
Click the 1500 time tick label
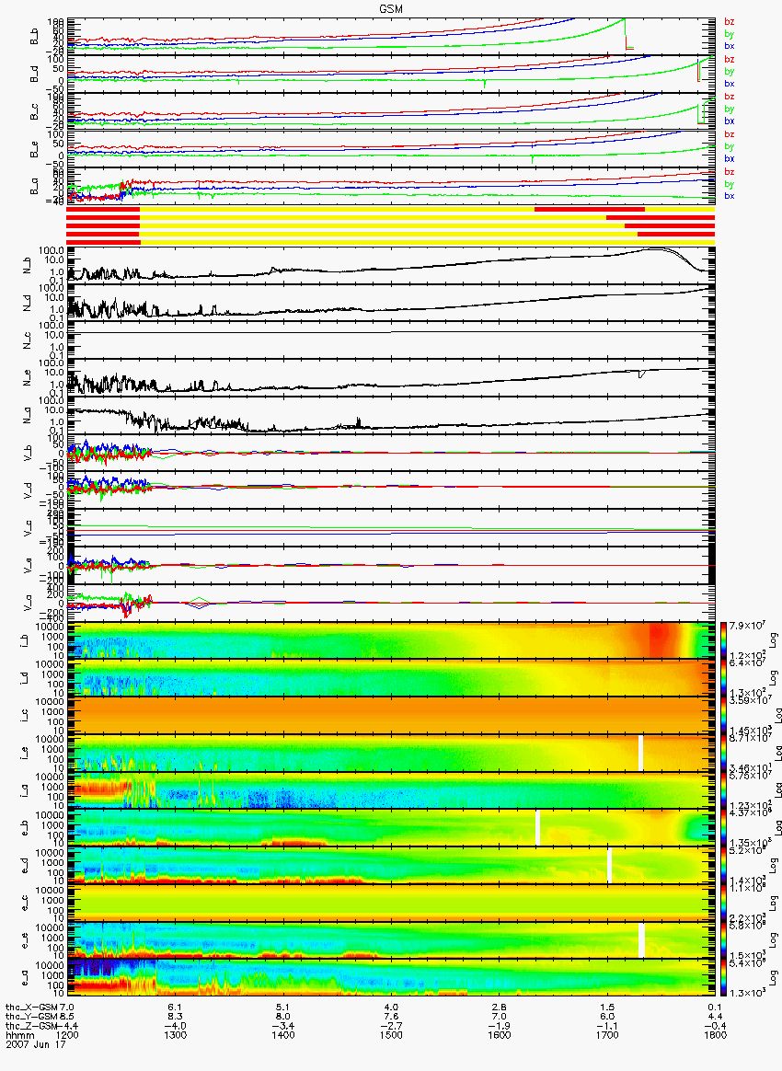391,1035
